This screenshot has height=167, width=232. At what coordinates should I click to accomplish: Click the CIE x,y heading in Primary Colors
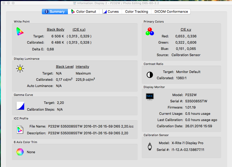[x=186, y=30]
